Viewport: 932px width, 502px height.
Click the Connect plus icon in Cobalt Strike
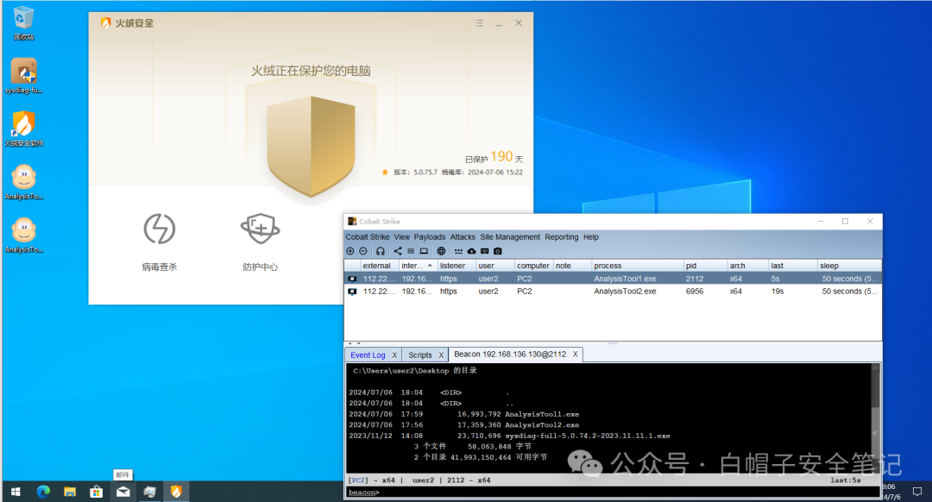point(350,251)
